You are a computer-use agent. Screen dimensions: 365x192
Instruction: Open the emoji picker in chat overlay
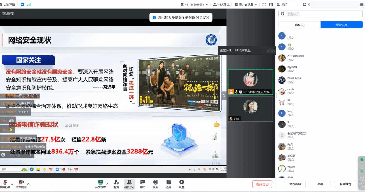point(3,155)
